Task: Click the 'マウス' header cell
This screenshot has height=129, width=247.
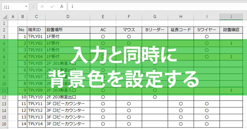Action: coord(129,30)
